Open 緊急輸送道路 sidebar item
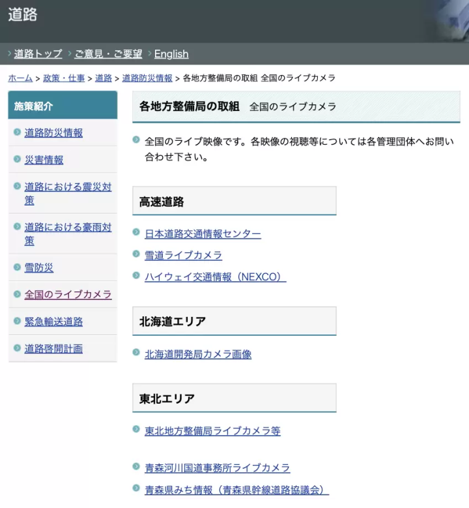The image size is (469, 508). coord(53,321)
